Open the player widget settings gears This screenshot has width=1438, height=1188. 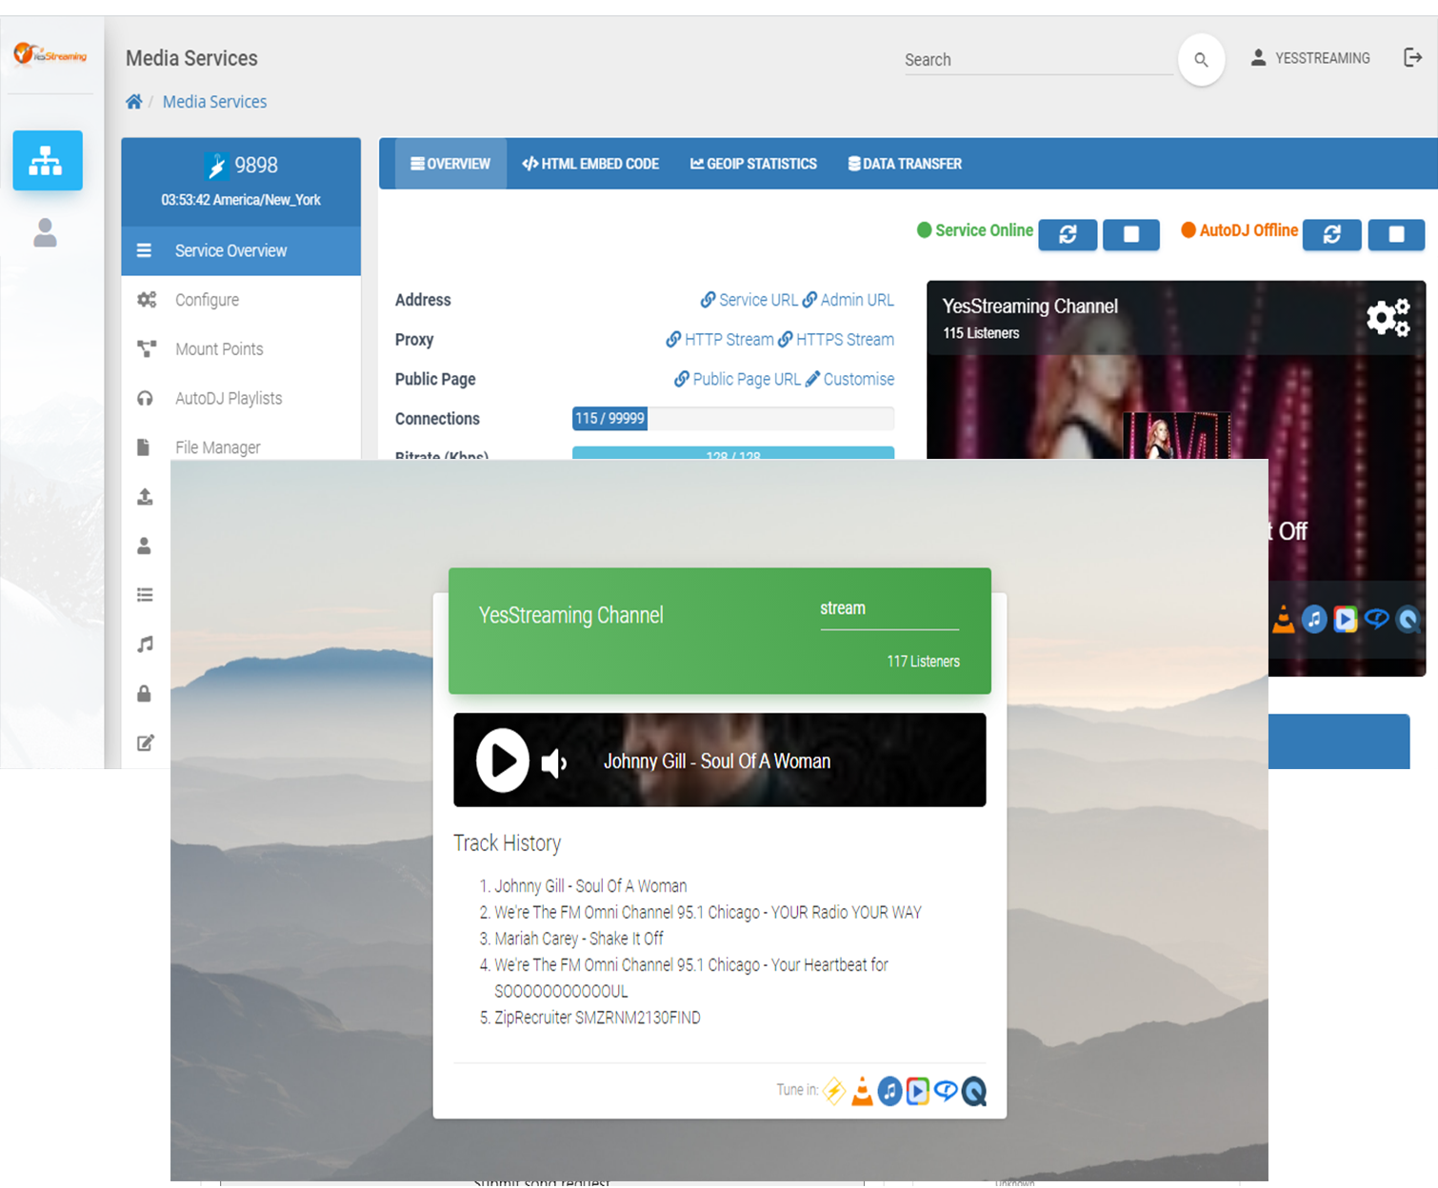[x=1388, y=318]
